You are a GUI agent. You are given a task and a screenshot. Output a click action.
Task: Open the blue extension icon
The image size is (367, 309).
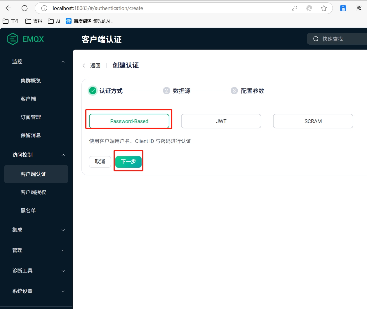343,8
